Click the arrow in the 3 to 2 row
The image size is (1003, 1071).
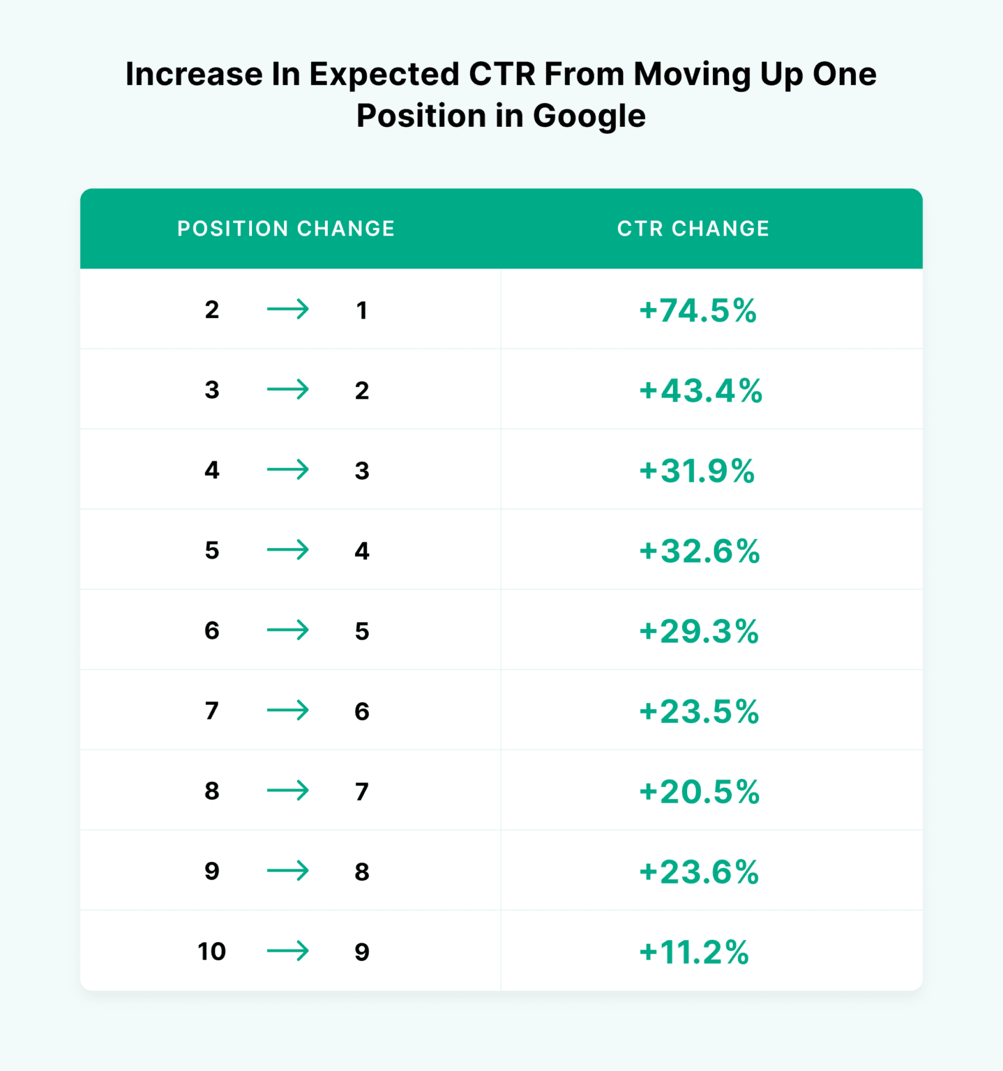click(287, 389)
